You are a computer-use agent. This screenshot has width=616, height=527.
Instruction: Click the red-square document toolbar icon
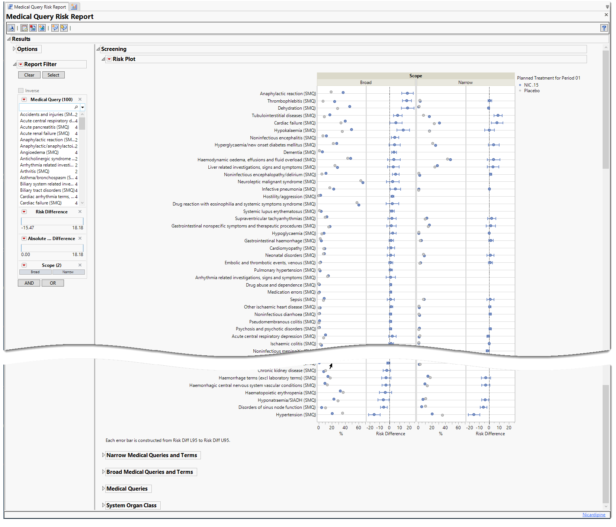click(33, 28)
